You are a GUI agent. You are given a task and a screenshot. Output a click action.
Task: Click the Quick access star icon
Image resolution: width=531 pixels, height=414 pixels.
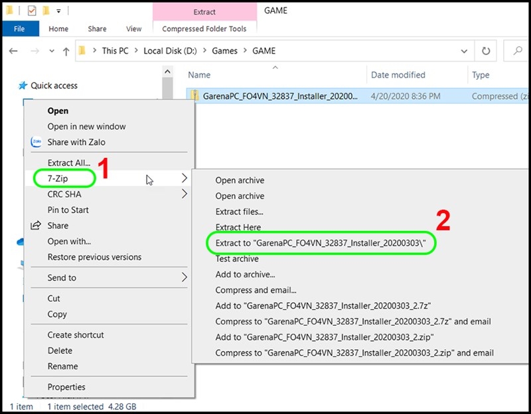23,86
